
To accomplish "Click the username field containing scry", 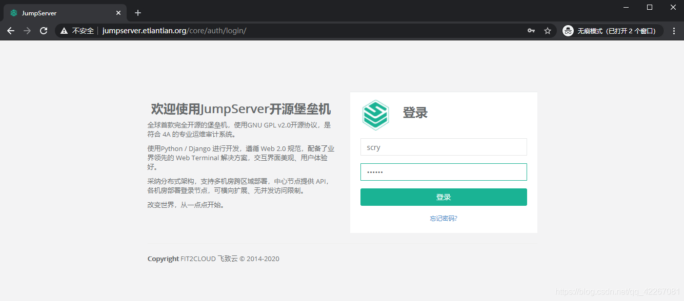I will (444, 147).
